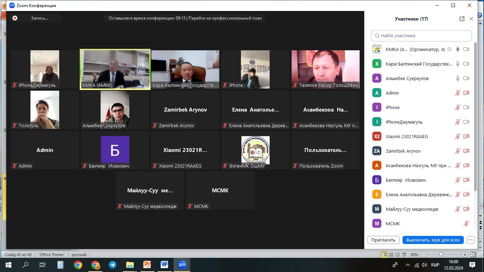This screenshot has width=484, height=272.
Task: Click the microphone icon for Алымбек Суеркулов
Action: [458, 78]
